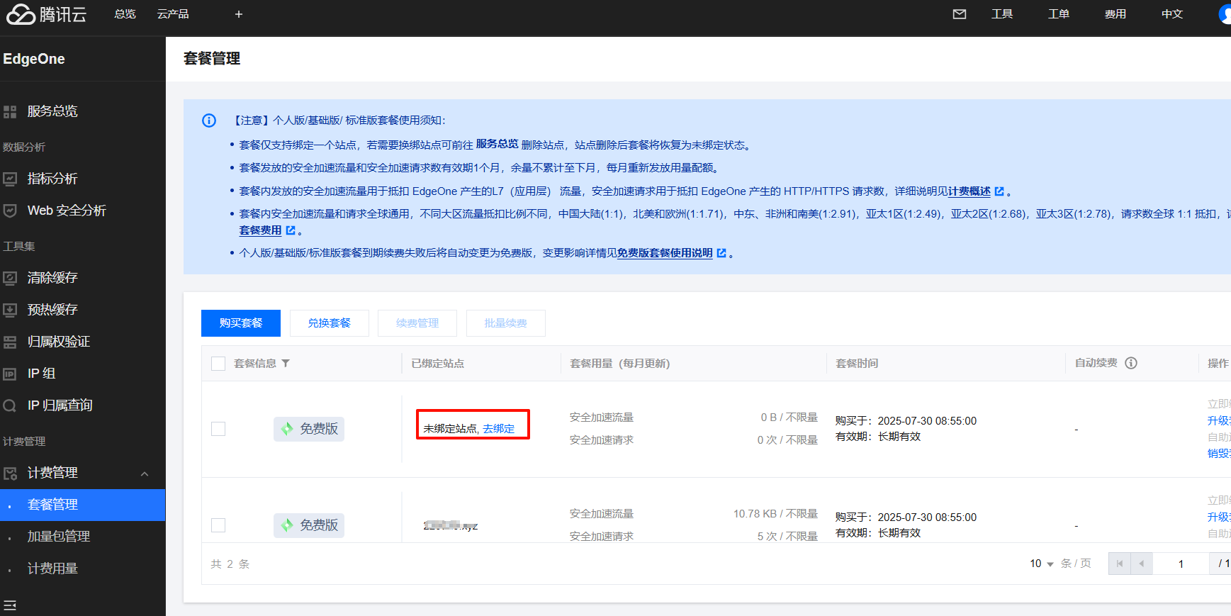
Task: Open the 工具 menu
Action: click(x=1002, y=14)
